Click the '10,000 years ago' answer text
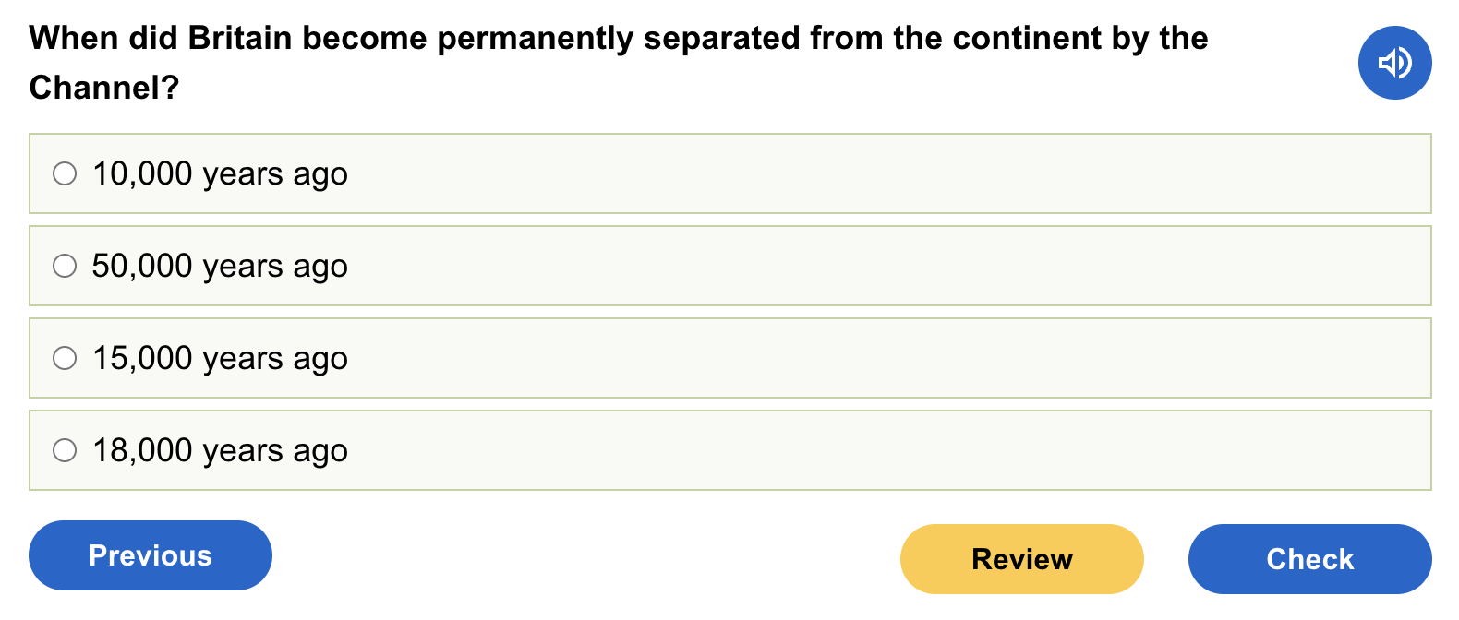Image resolution: width=1459 pixels, height=620 pixels. point(220,173)
